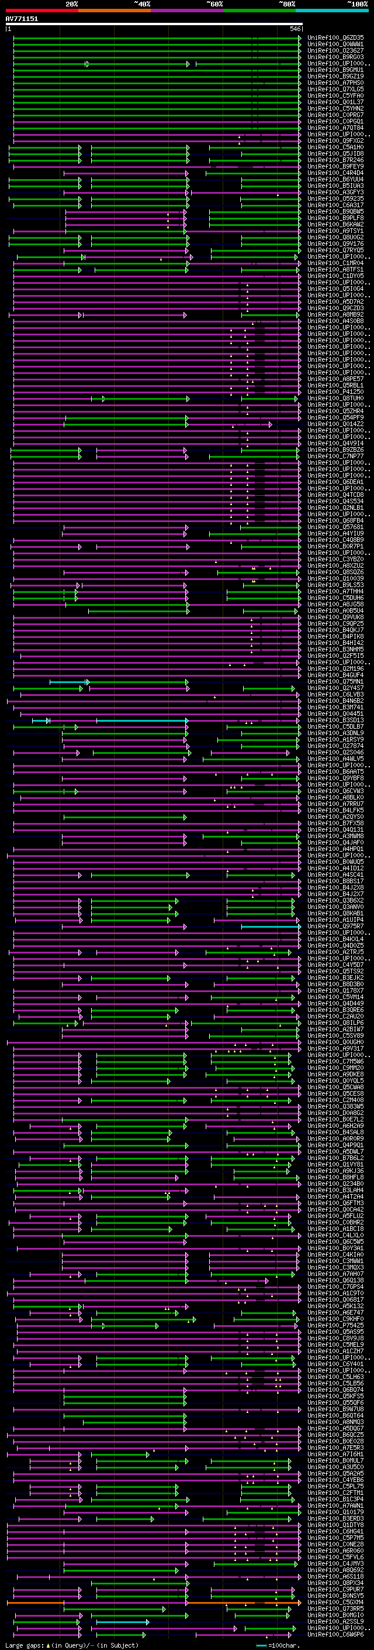This screenshot has width=374, height=1650.
Task: Click label UniRef100_B9PLF8
Action: (x=335, y=218)
